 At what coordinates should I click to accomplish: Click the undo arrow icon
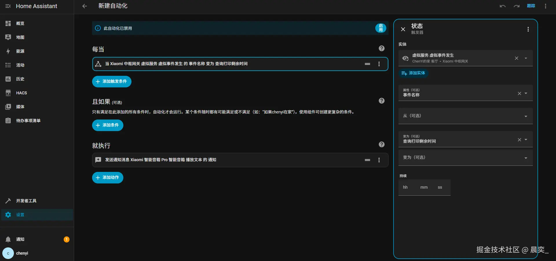503,6
